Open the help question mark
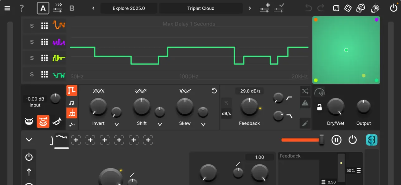Screen dimensions: 401x185 (x=22, y=8)
